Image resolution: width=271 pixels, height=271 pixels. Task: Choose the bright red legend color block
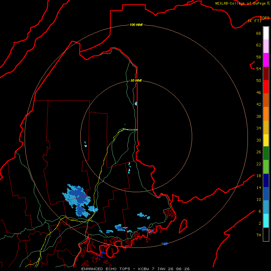(x=266, y=87)
